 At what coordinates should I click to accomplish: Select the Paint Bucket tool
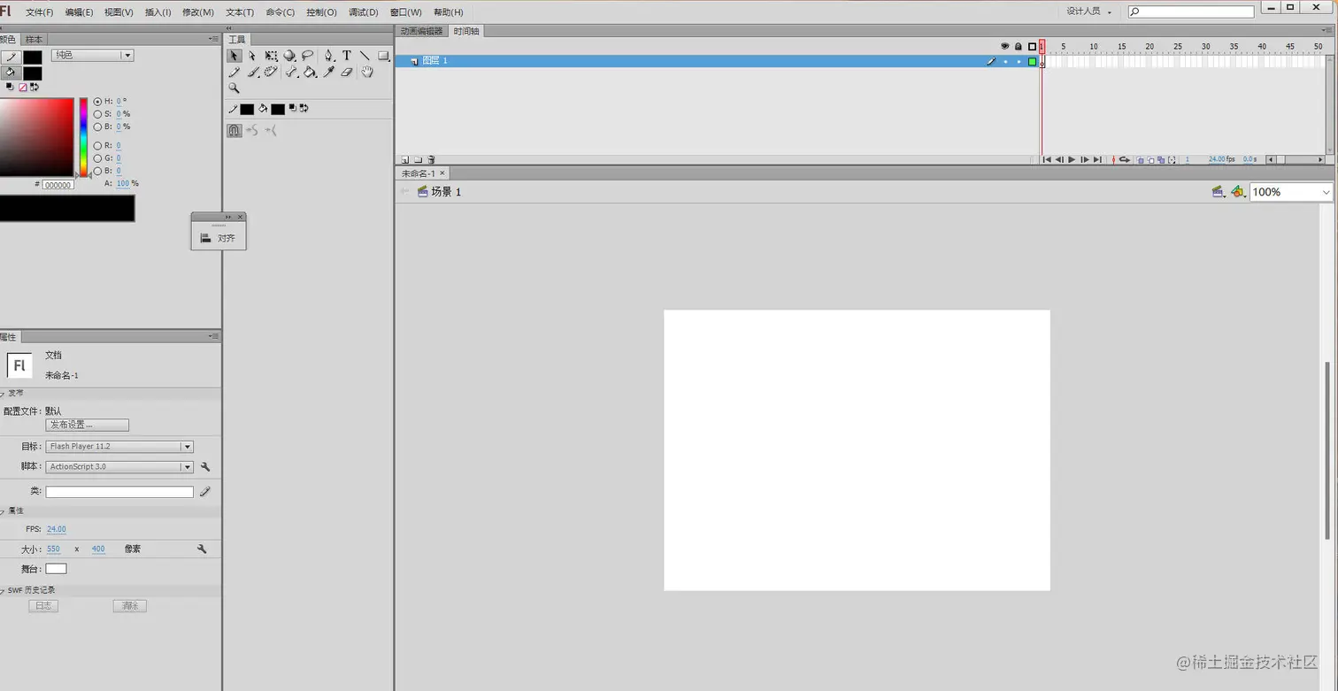(310, 72)
